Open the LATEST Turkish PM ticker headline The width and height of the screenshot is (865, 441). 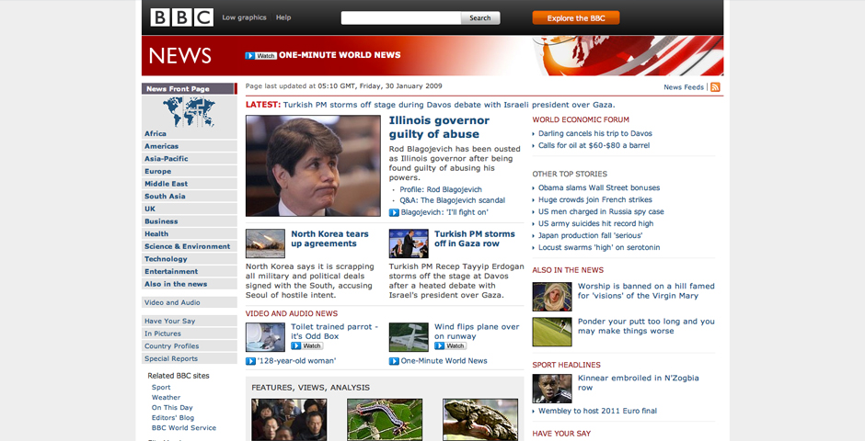(449, 105)
